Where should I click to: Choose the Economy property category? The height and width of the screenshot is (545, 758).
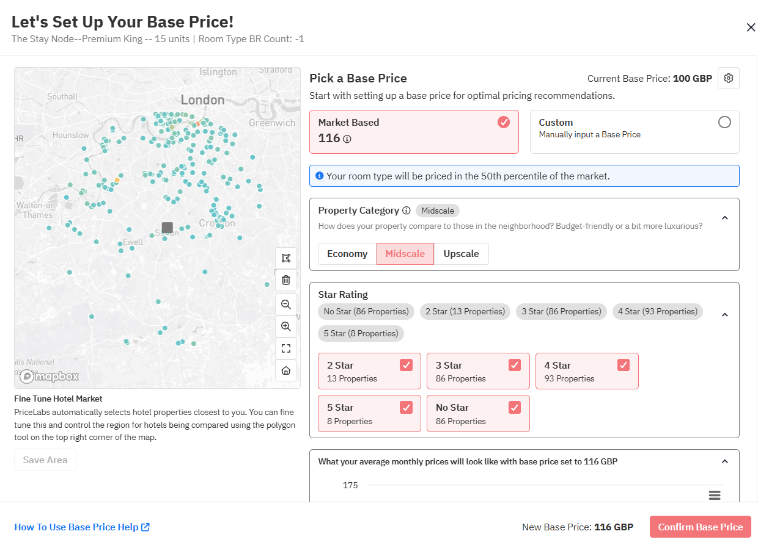(x=347, y=254)
